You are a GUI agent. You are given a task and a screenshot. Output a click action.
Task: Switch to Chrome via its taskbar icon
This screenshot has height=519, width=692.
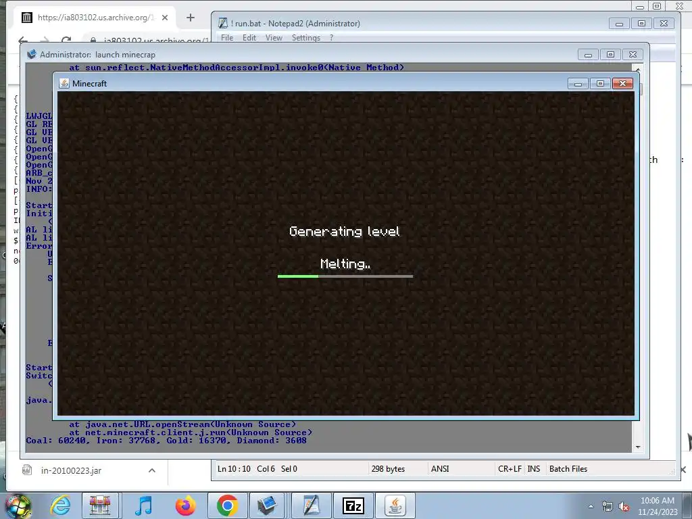(x=227, y=505)
